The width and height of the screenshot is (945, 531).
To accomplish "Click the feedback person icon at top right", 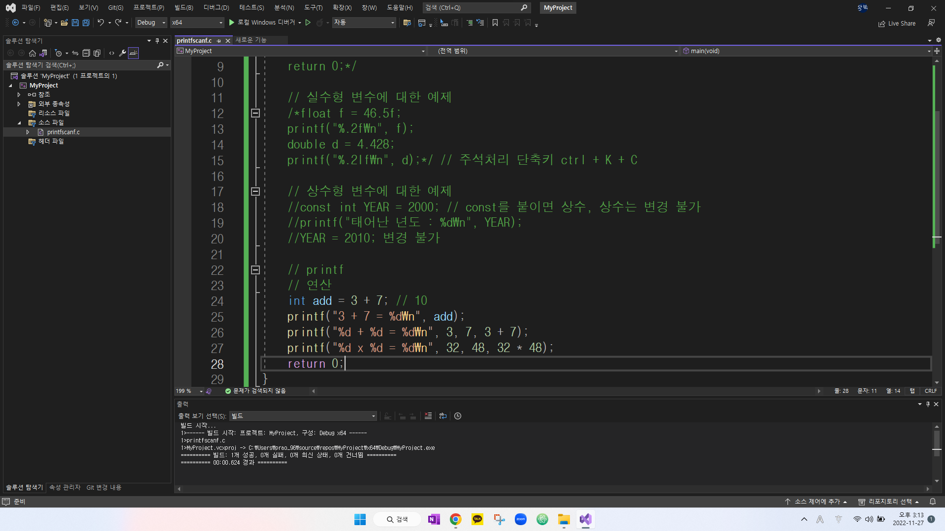I will pos(931,23).
